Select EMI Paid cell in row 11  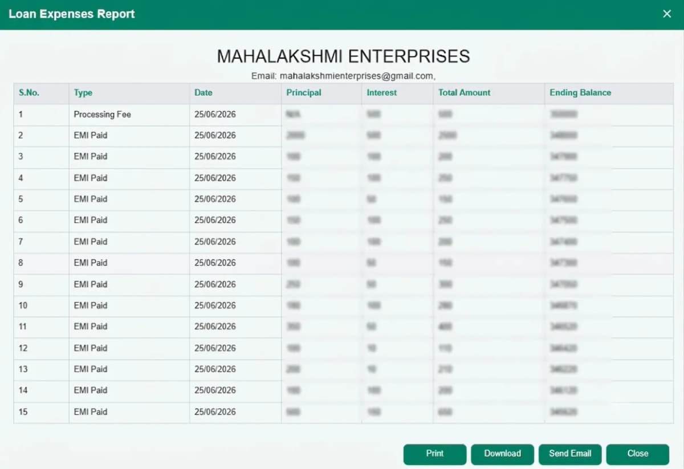coord(129,327)
